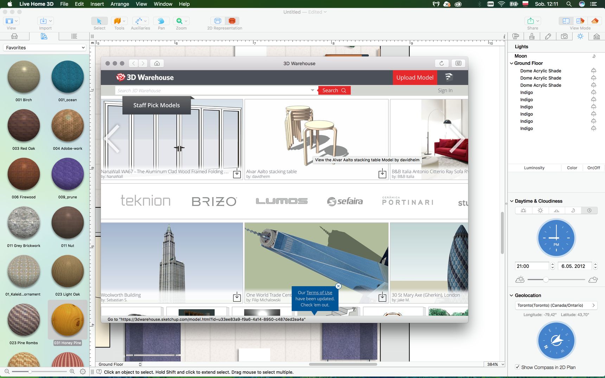Toggle the first Indigo light

pos(593,92)
